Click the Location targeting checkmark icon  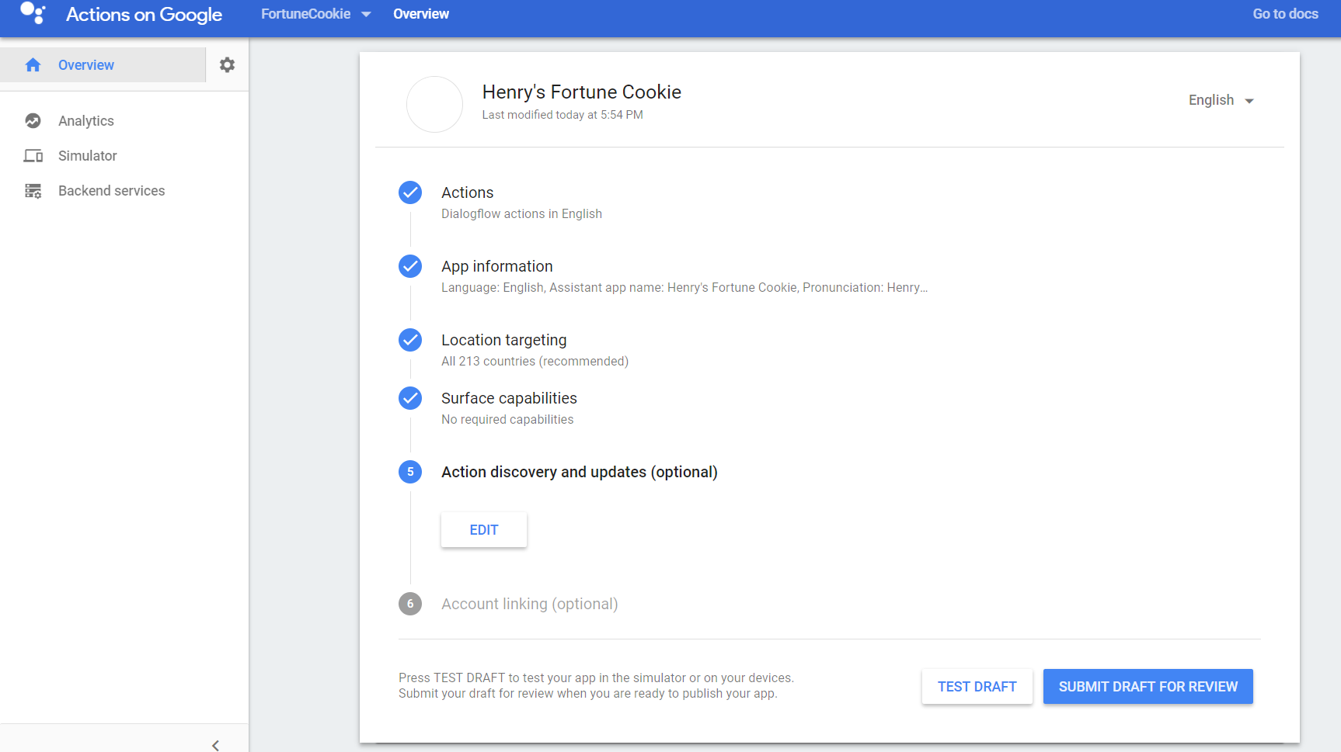[410, 340]
